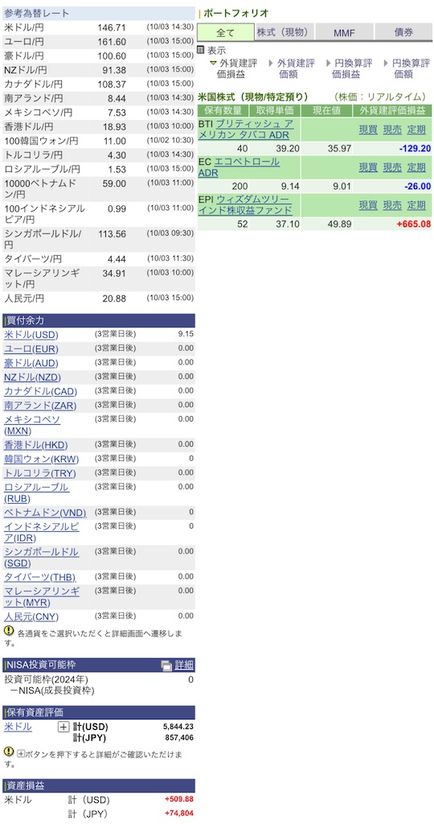Click EPI profit value +665.08
Image resolution: width=434 pixels, height=824 pixels.
pos(414,225)
